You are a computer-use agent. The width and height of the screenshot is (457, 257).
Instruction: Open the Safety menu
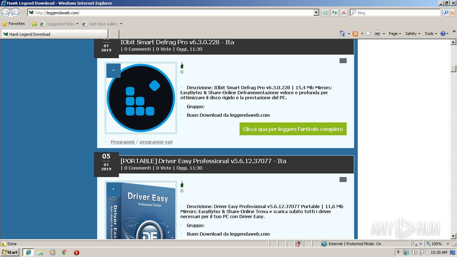coord(413,34)
